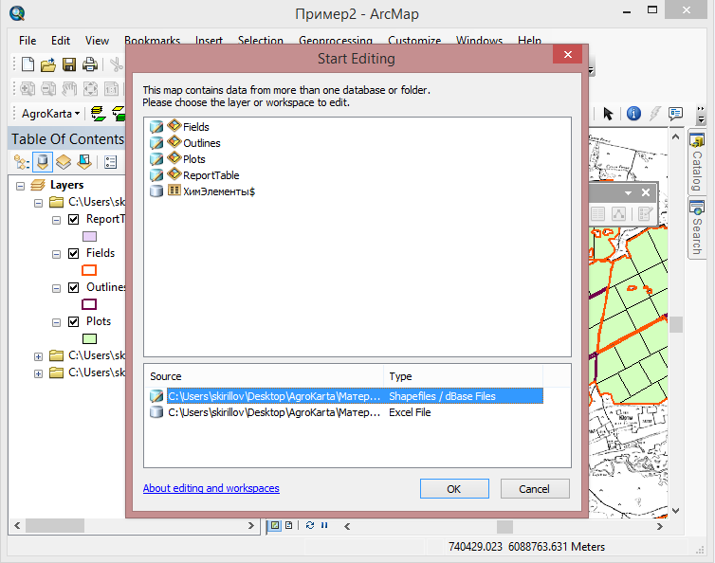The image size is (715, 563).
Task: Expand the third C:\Users folder group
Action: click(38, 373)
